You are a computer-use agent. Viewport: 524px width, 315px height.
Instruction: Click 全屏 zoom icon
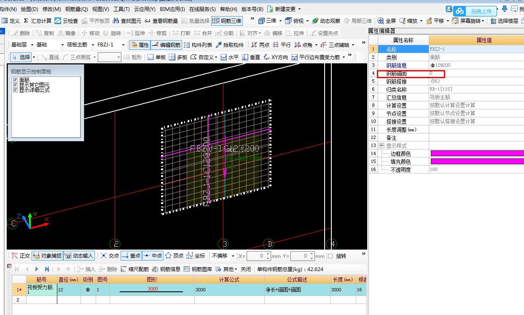pyautogui.click(x=387, y=21)
